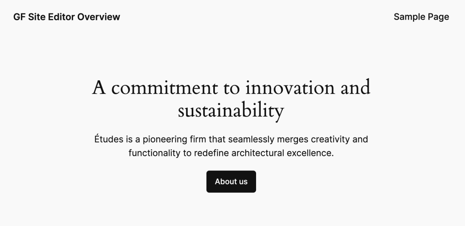Click the About us button
The image size is (465, 226).
(231, 181)
